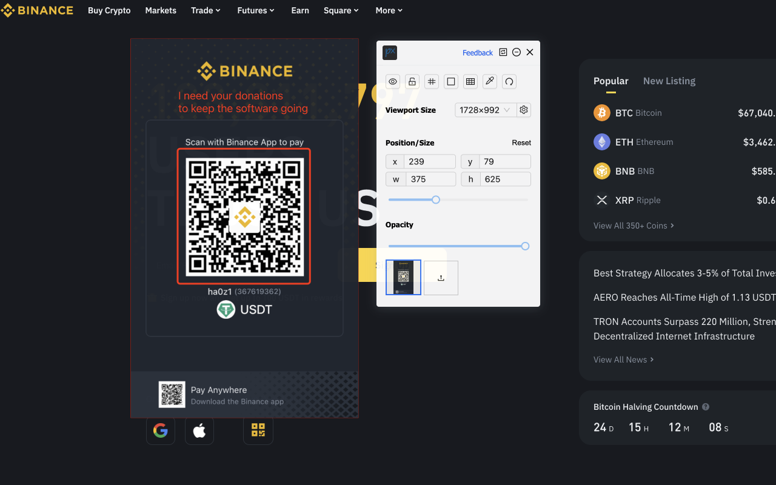Open the Viewport Size settings gear
The height and width of the screenshot is (485, 776).
coord(524,110)
